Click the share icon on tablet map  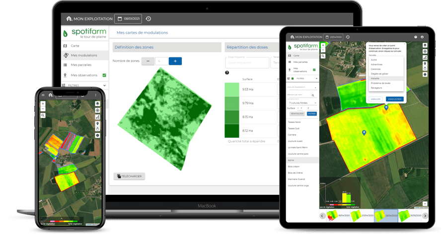[x=425, y=68]
